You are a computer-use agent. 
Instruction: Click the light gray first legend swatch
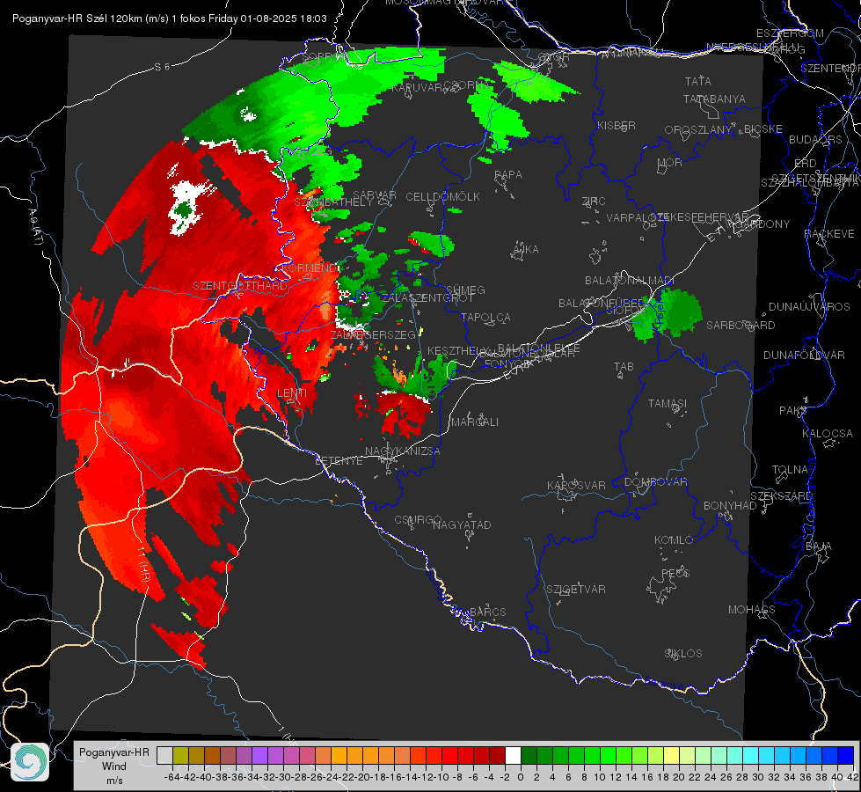point(164,755)
